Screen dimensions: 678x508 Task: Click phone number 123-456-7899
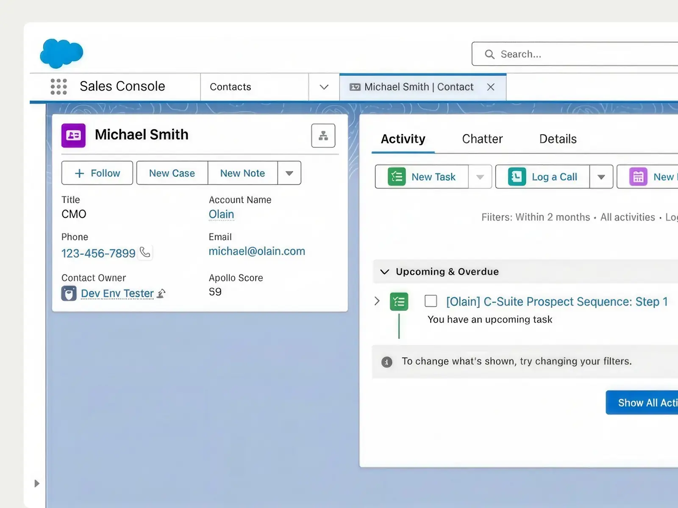pyautogui.click(x=98, y=253)
